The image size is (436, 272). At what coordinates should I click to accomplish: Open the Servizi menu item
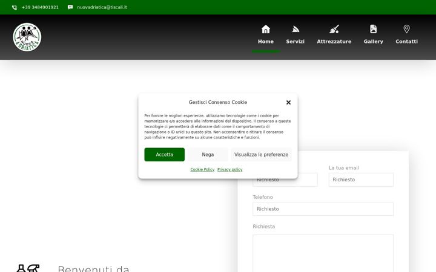point(296,41)
